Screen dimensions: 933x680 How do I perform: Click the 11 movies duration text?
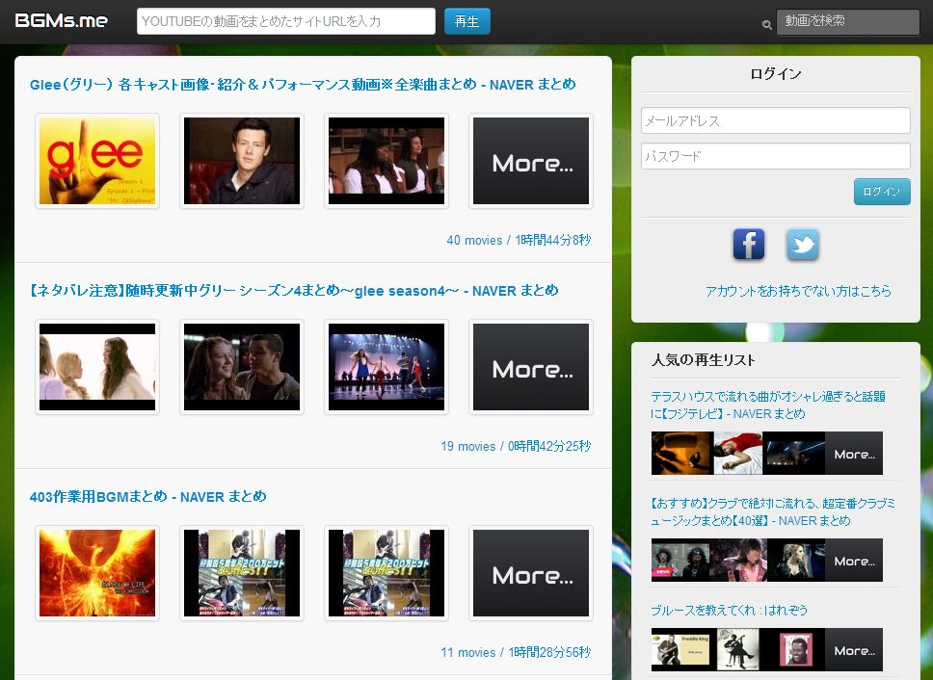(x=516, y=653)
